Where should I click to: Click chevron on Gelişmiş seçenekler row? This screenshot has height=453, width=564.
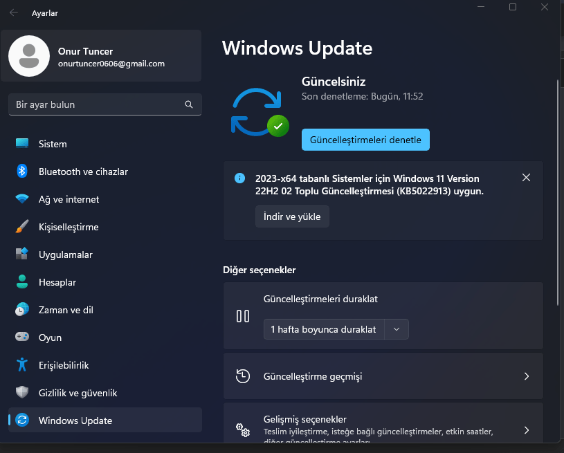pos(527,430)
